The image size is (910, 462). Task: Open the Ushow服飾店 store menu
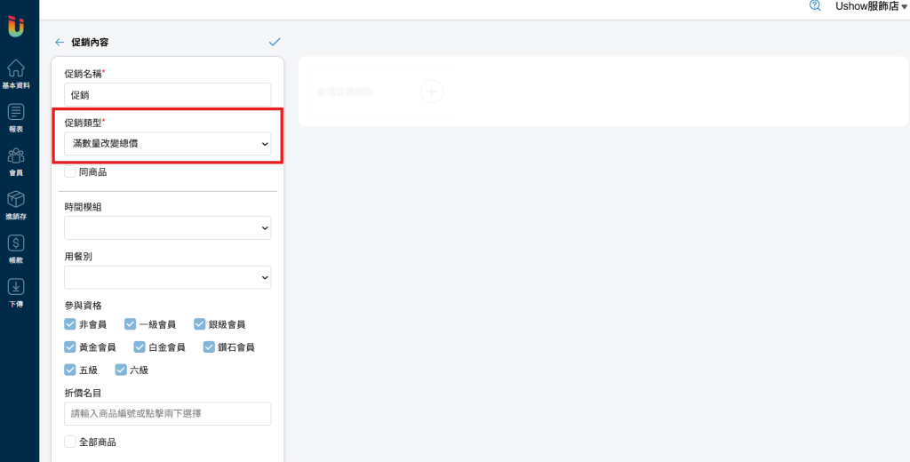tap(871, 6)
